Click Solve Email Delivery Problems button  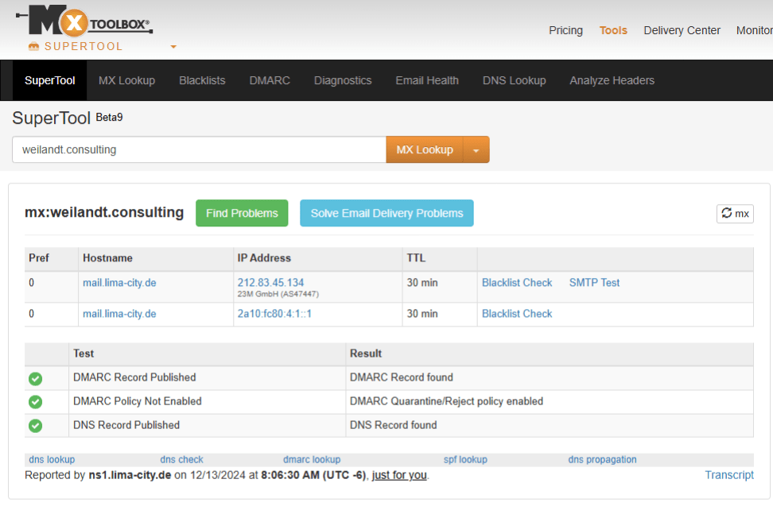(x=386, y=213)
